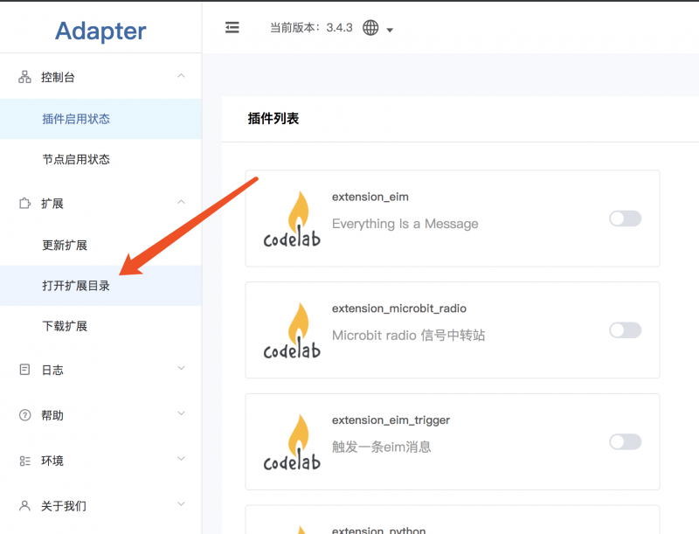Screen dimensions: 699x534
Task: Click the extension_microbit_radio plugin name
Action: 399,309
